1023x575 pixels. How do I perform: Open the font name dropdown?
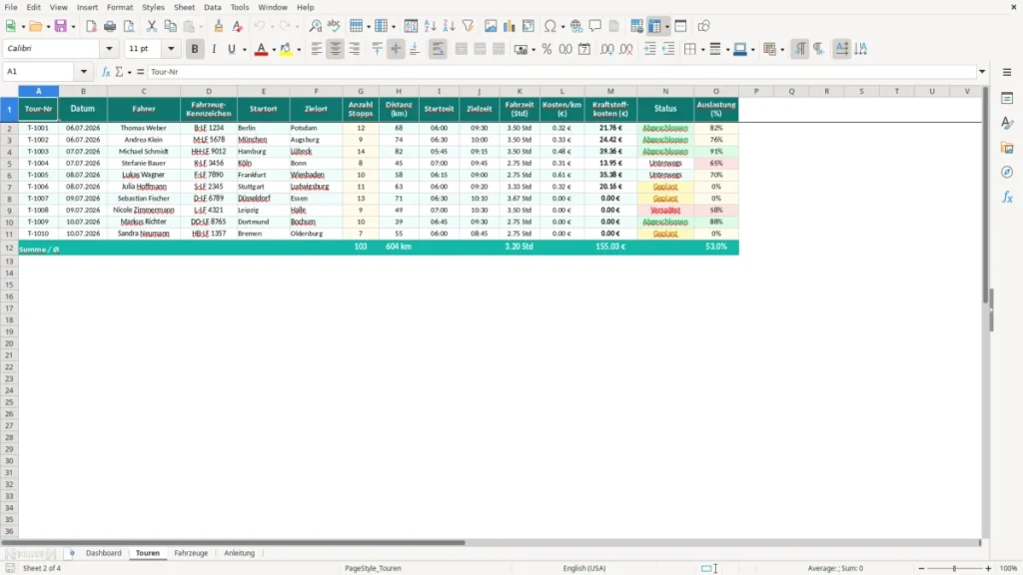click(109, 48)
